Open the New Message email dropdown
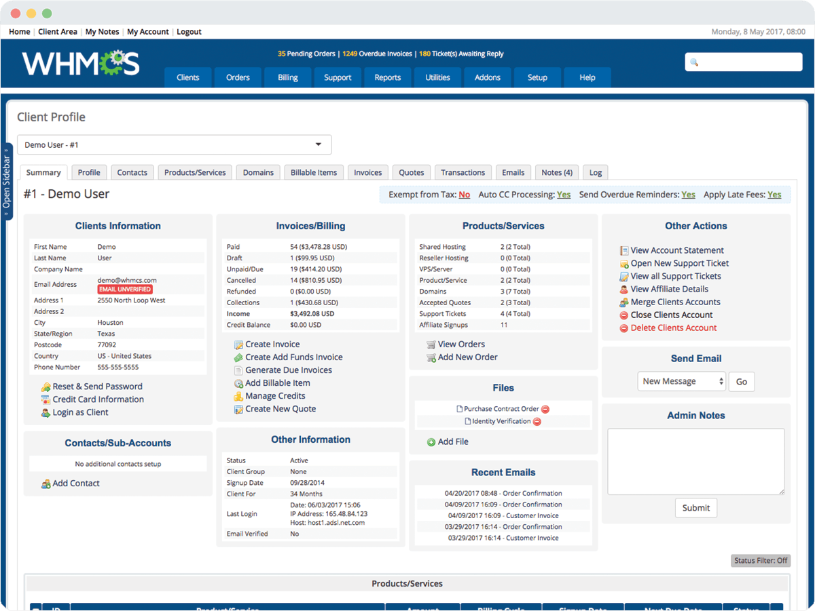This screenshot has width=815, height=611. [x=682, y=382]
